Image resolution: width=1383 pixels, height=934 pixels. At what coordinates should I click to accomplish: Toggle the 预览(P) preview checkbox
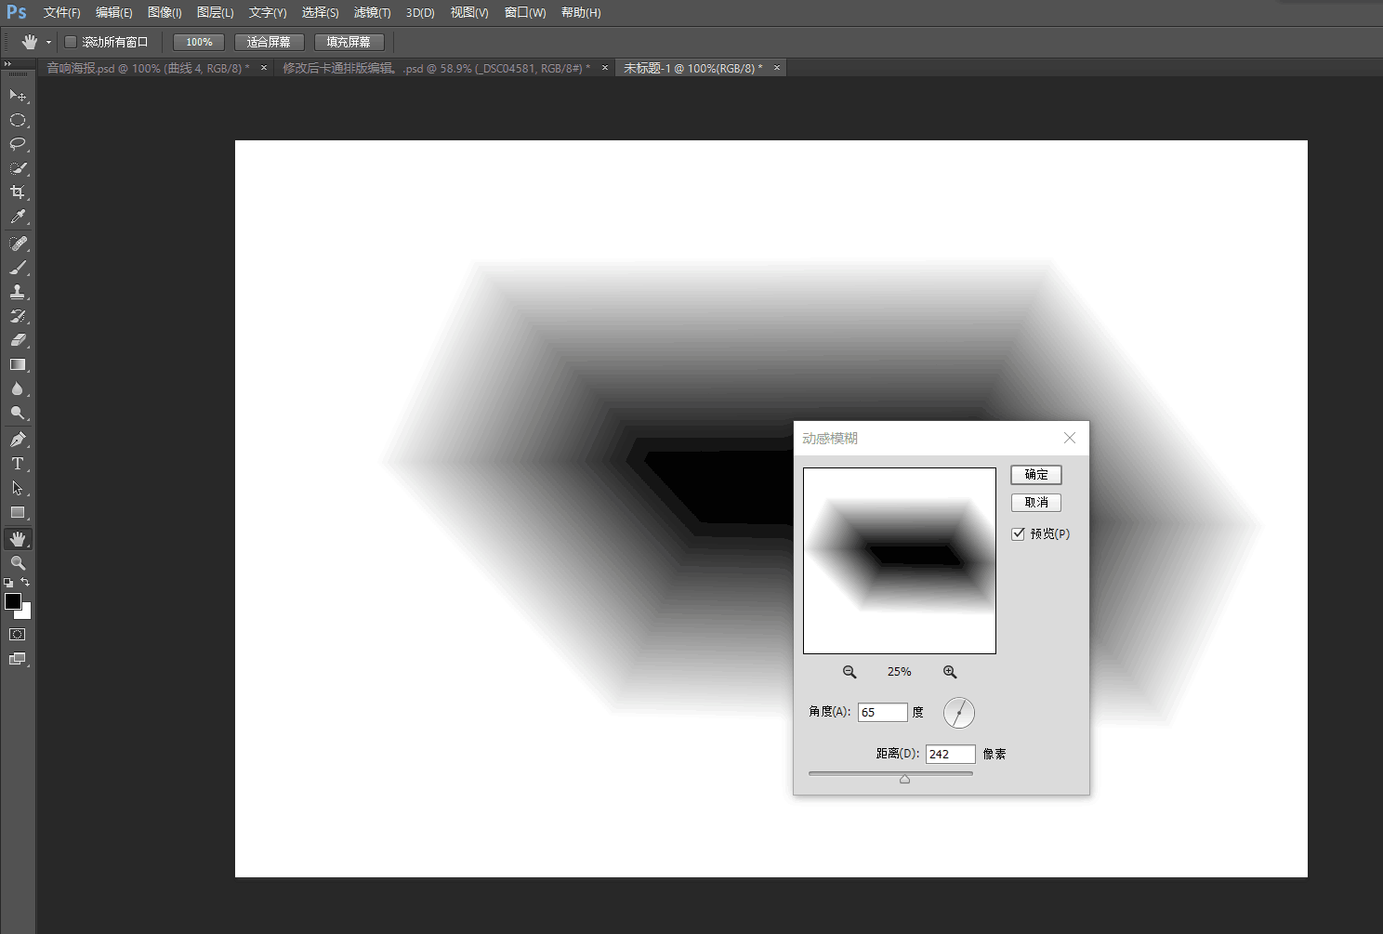point(1019,533)
